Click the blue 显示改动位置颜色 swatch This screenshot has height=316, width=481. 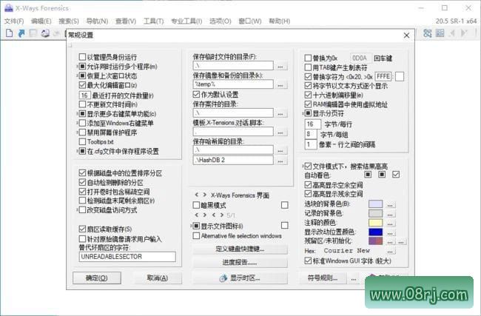coord(375,232)
